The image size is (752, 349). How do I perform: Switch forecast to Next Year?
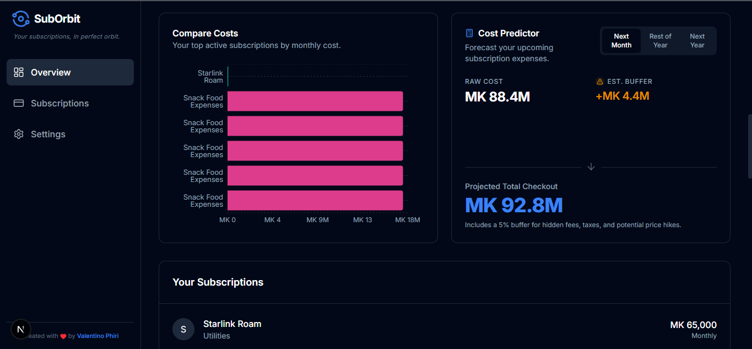point(697,41)
